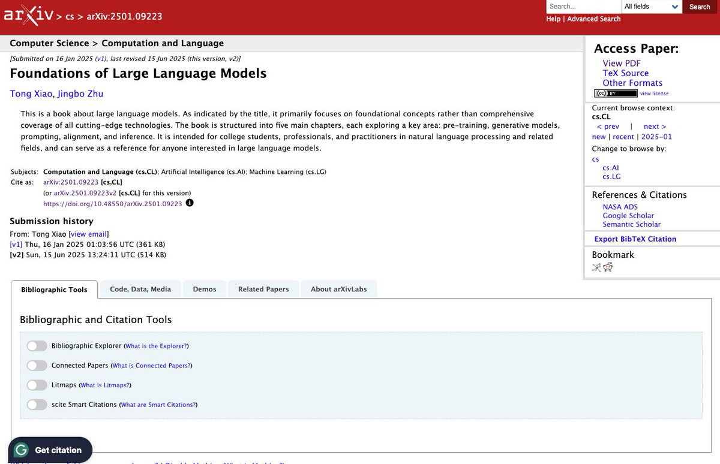Turn on the Litmaps toggle

click(x=37, y=385)
